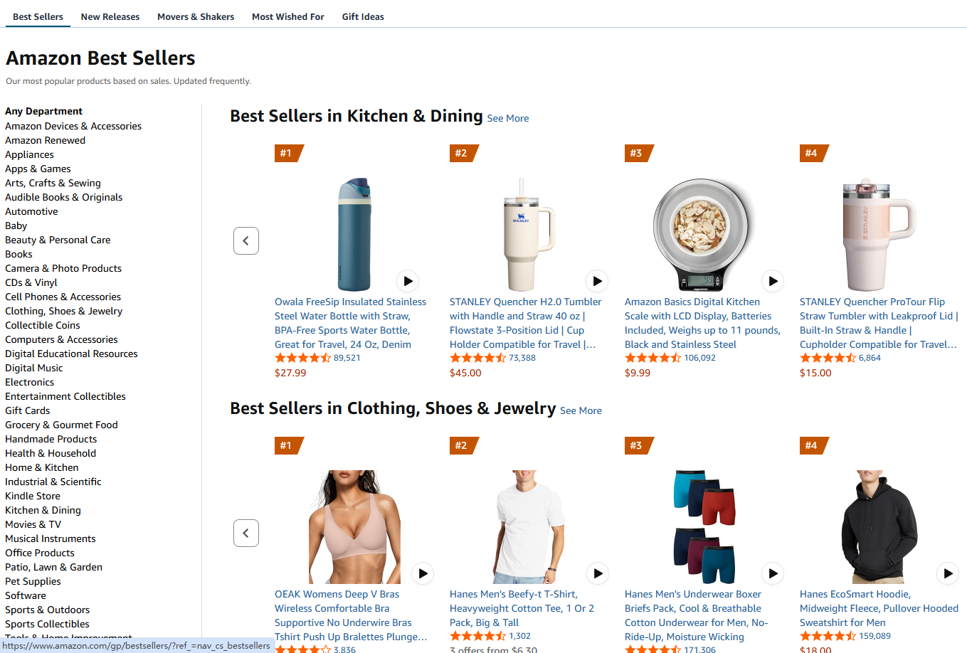Play video for OEAK Womens Bra
The image size is (967, 653).
click(423, 573)
